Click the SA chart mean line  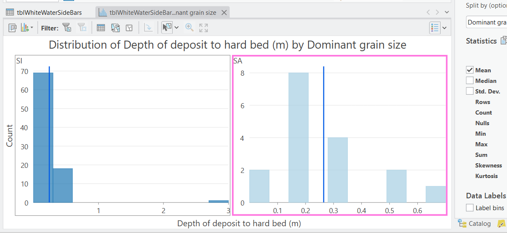(324, 134)
